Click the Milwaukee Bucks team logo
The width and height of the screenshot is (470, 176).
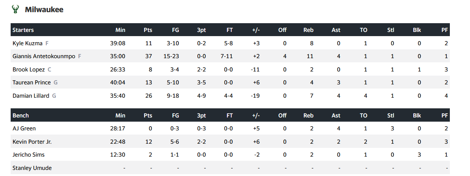(x=15, y=10)
